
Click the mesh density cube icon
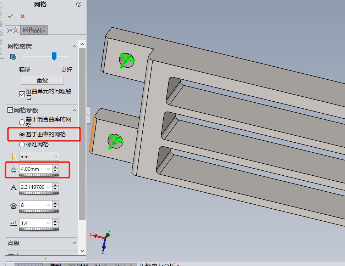pyautogui.click(x=13, y=57)
